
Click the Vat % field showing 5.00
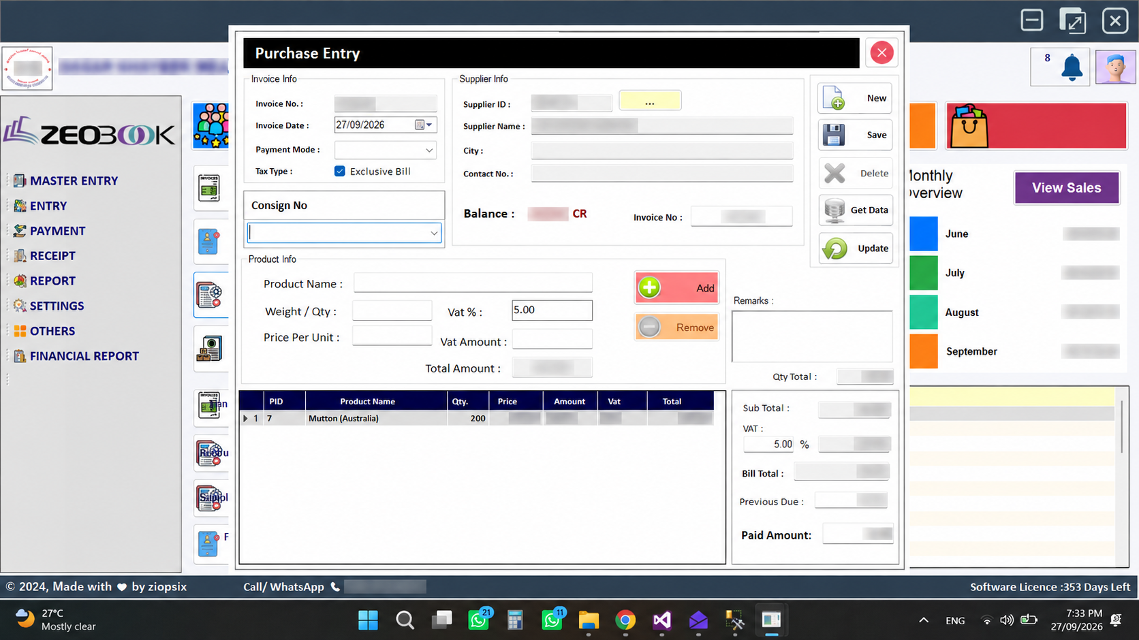[552, 310]
